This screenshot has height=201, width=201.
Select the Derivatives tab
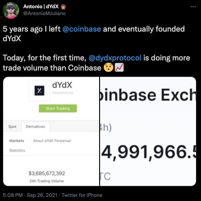(36, 126)
